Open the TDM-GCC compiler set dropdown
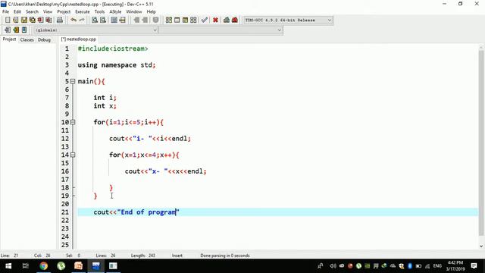The height and width of the screenshot is (273, 485). tap(288, 20)
